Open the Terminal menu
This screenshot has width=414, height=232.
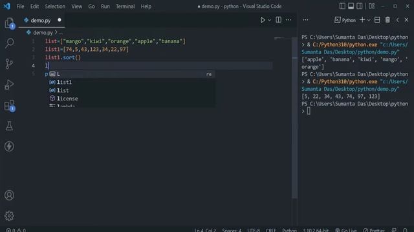pos(125,6)
